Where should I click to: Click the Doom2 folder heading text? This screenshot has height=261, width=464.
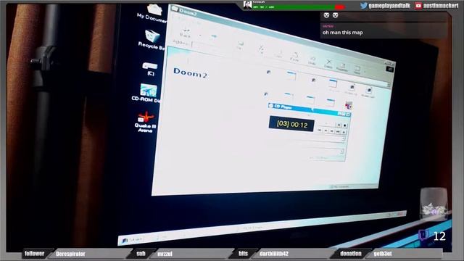pos(190,73)
